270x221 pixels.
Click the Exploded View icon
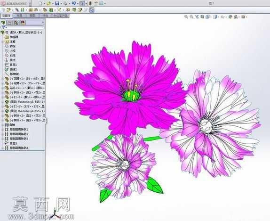point(80,10)
